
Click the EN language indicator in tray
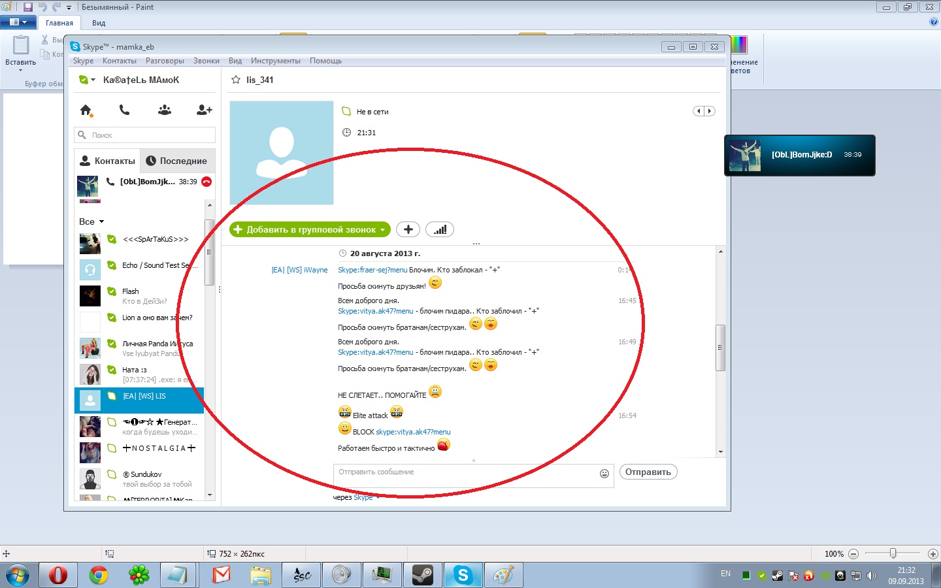click(726, 574)
